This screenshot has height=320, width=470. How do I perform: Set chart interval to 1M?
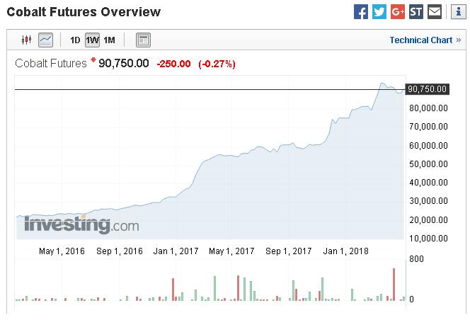click(x=109, y=40)
